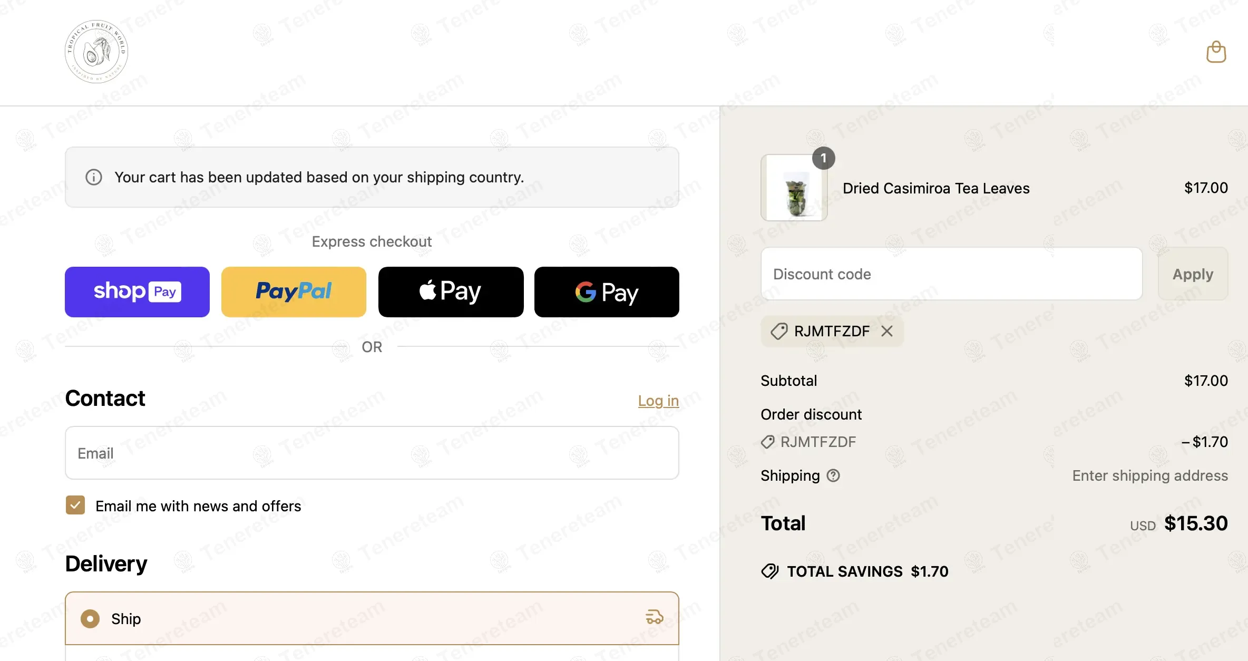Choose Apple Pay express checkout
1248x661 pixels.
pos(451,291)
